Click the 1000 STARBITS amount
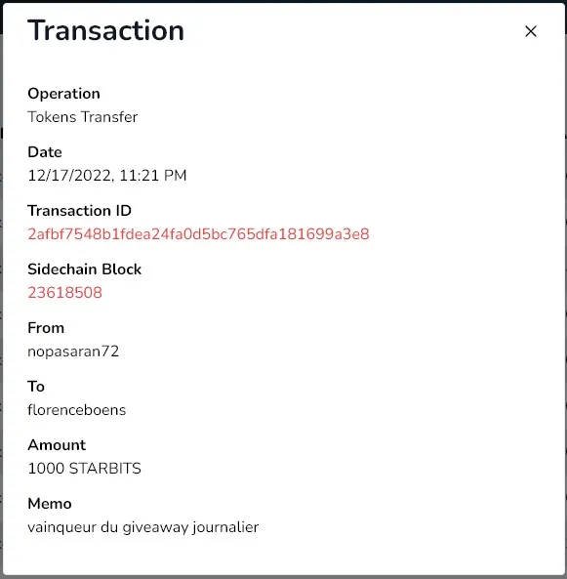 [84, 469]
